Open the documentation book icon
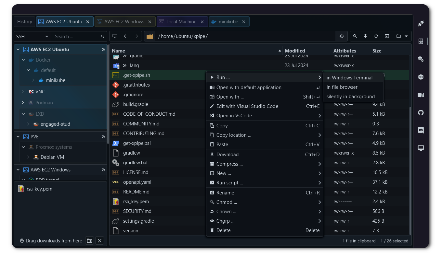Image resolution: width=442 pixels, height=256 pixels. click(421, 95)
